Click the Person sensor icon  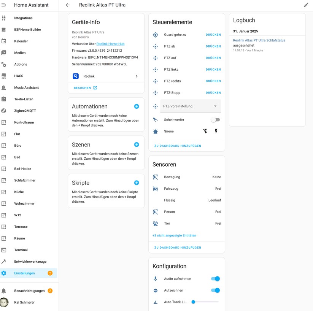[x=155, y=212]
